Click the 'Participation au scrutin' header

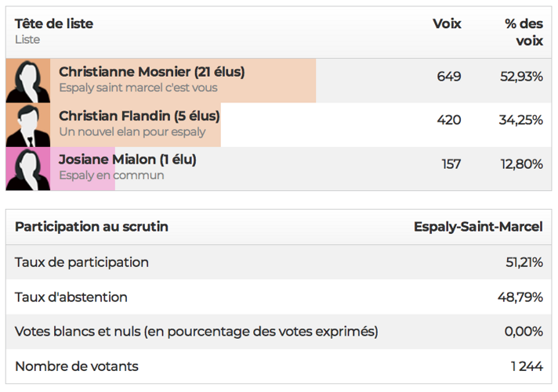[x=92, y=227]
